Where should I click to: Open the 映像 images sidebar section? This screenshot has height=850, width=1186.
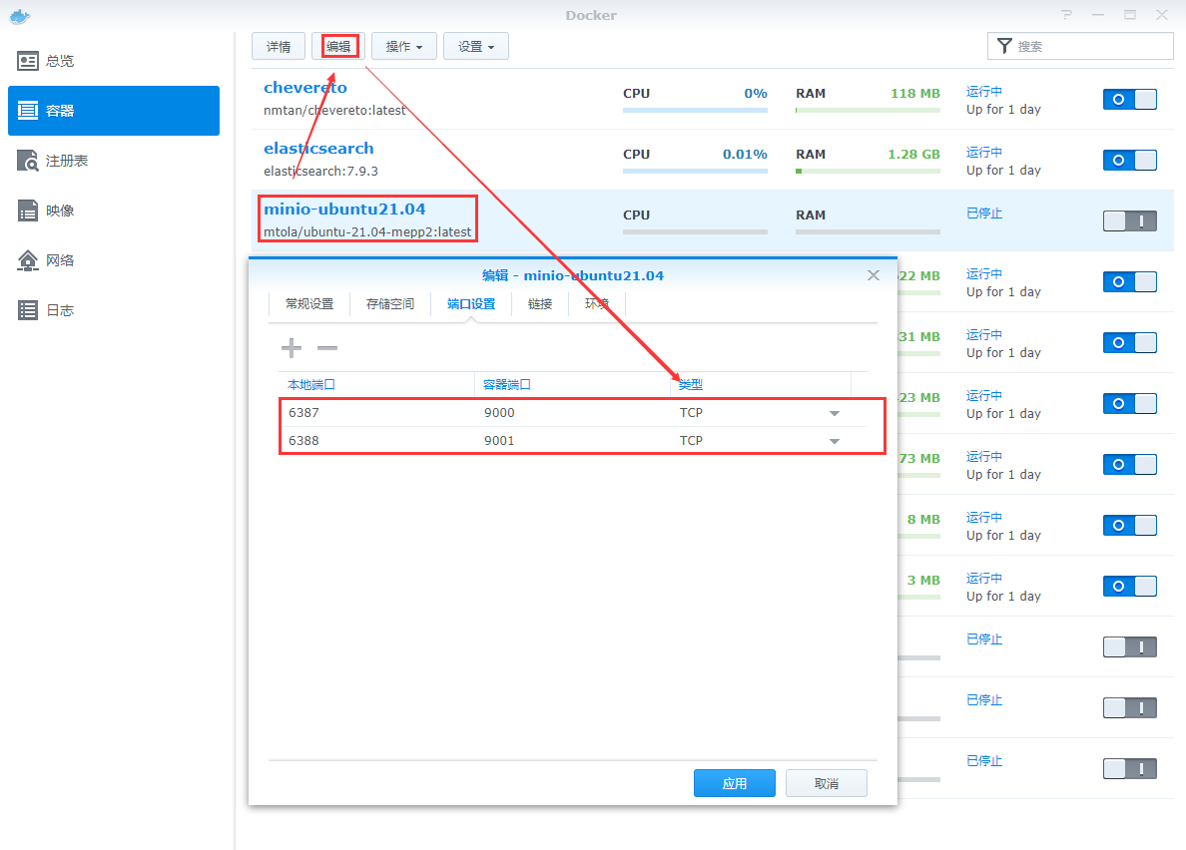point(114,211)
